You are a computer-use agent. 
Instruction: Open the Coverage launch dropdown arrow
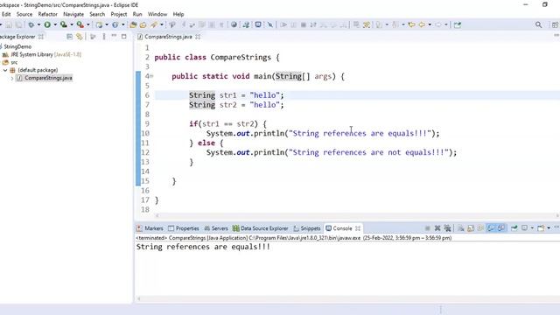pos(72,24)
